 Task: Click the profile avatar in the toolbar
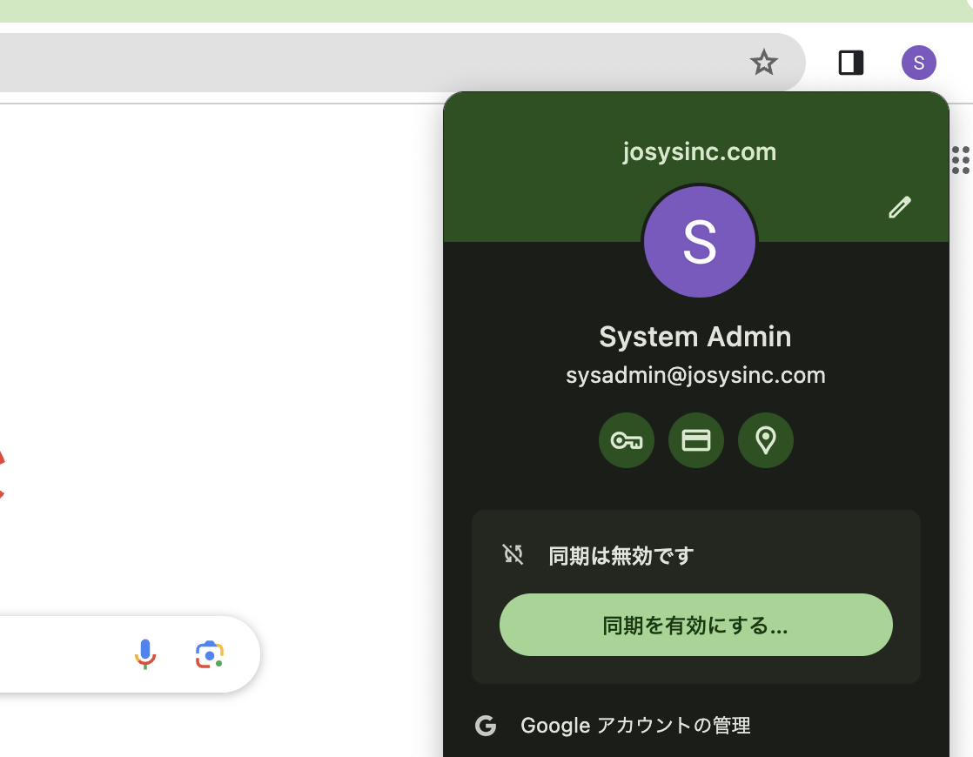(918, 63)
